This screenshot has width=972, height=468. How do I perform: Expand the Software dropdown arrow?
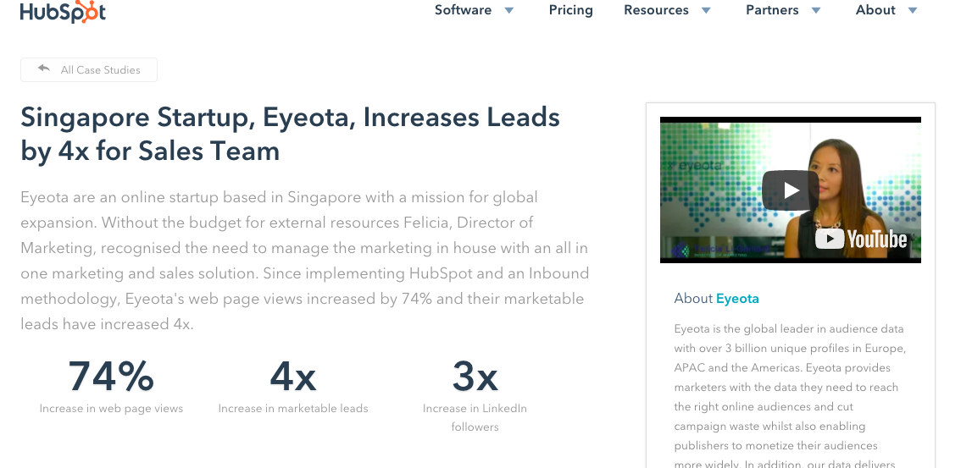point(509,10)
